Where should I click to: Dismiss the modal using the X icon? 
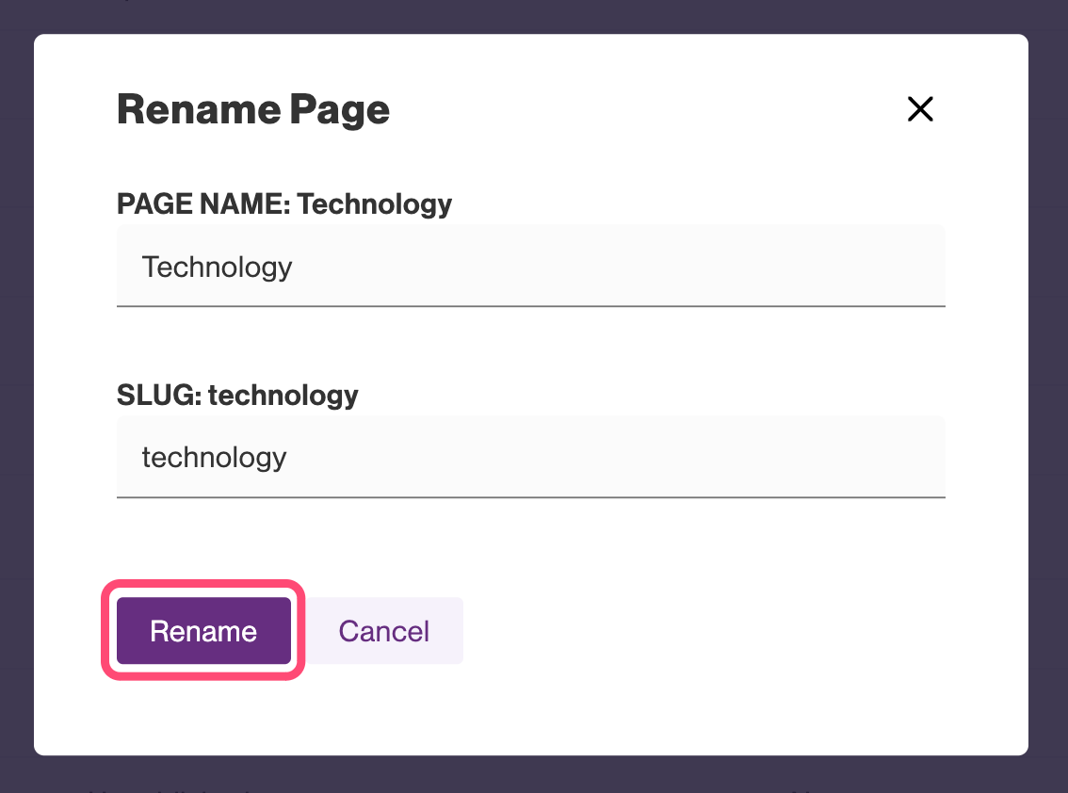[x=919, y=109]
